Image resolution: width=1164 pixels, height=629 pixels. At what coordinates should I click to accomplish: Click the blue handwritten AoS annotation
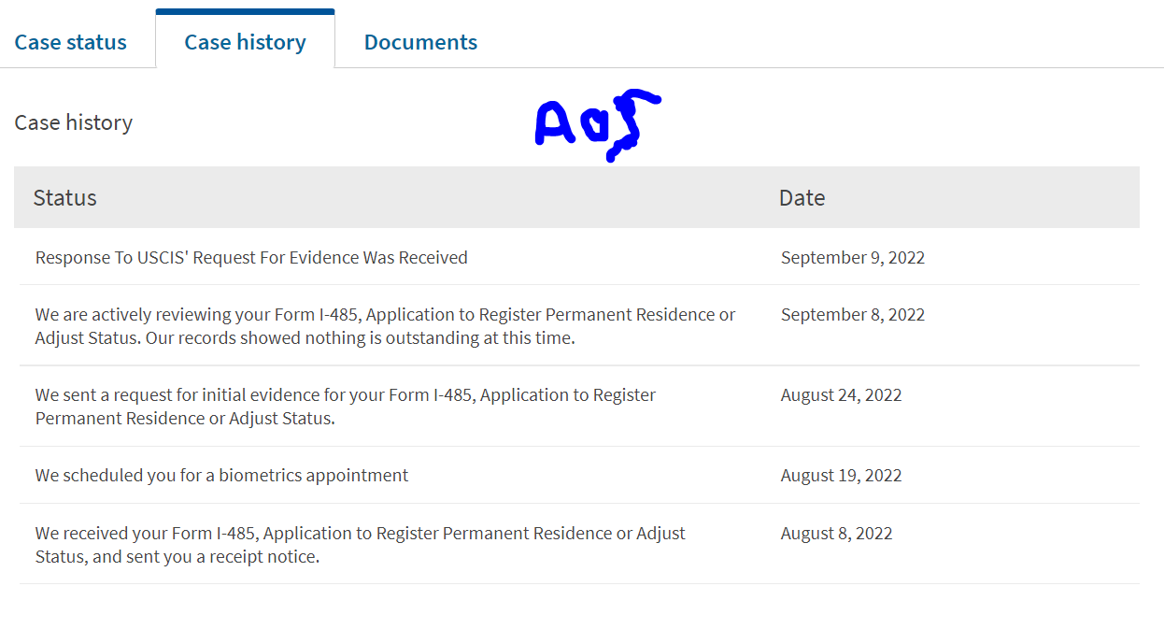click(597, 124)
